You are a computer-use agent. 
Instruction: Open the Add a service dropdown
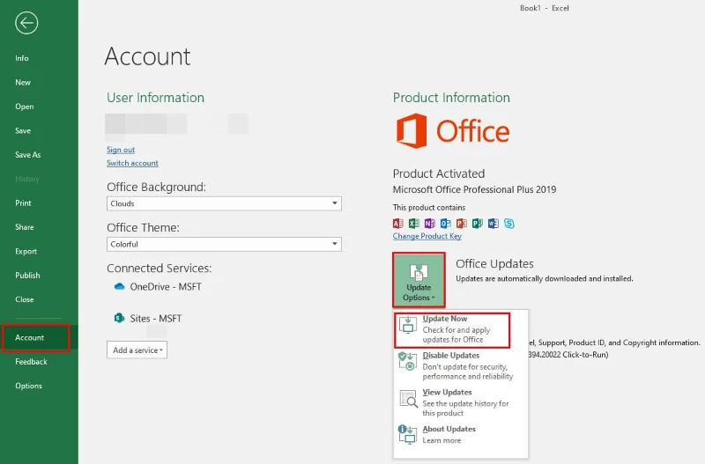point(137,350)
